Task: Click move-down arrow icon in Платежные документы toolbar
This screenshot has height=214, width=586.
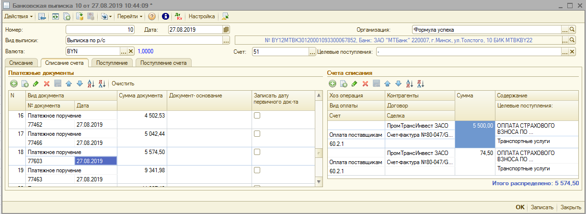Action: pos(80,83)
